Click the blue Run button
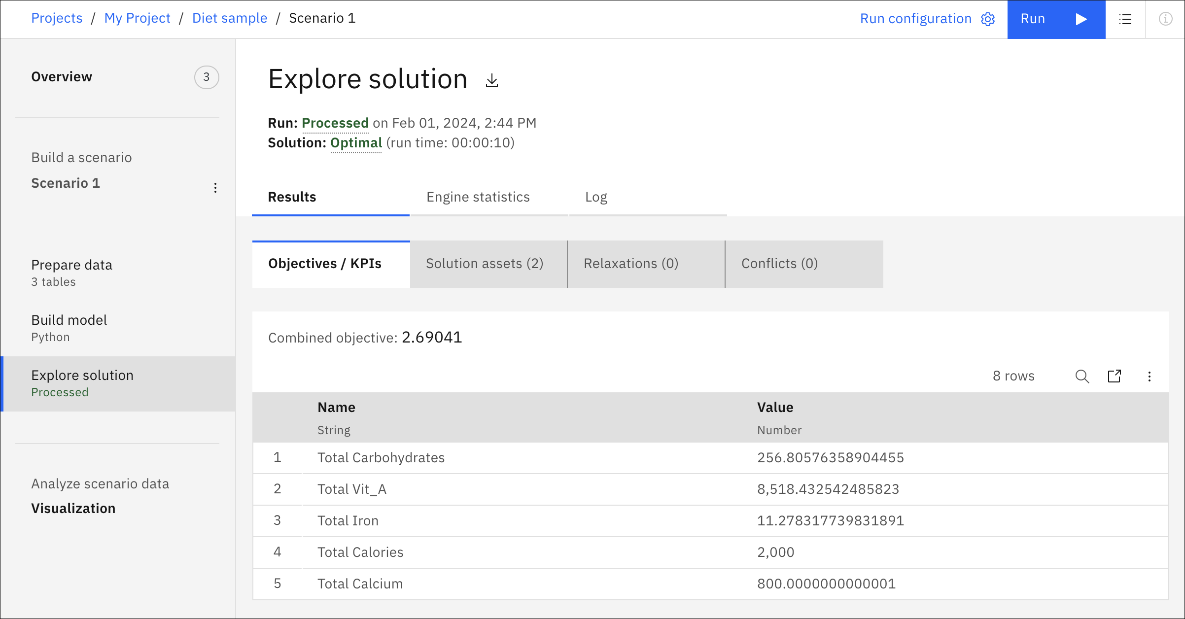The width and height of the screenshot is (1185, 619). (1056, 19)
